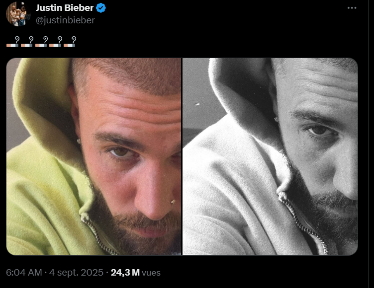Open the black-and-white selfie photo

point(270,156)
